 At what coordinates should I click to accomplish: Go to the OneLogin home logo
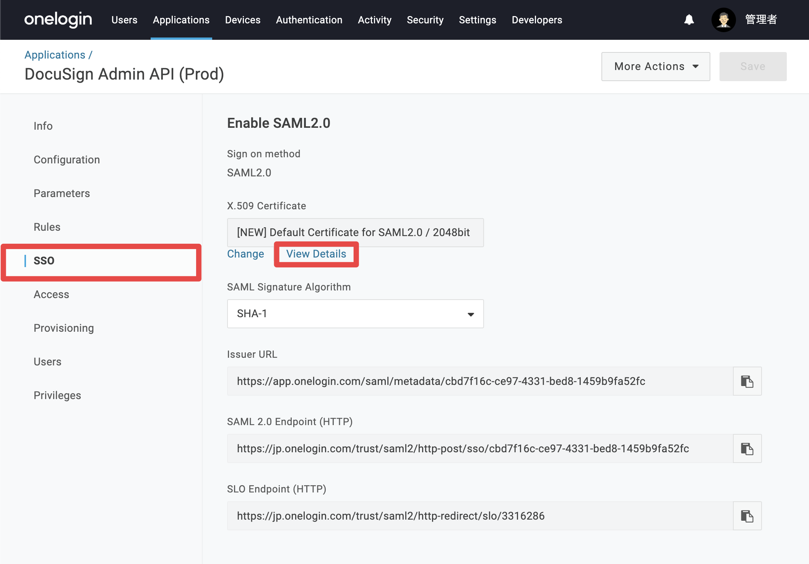click(58, 20)
